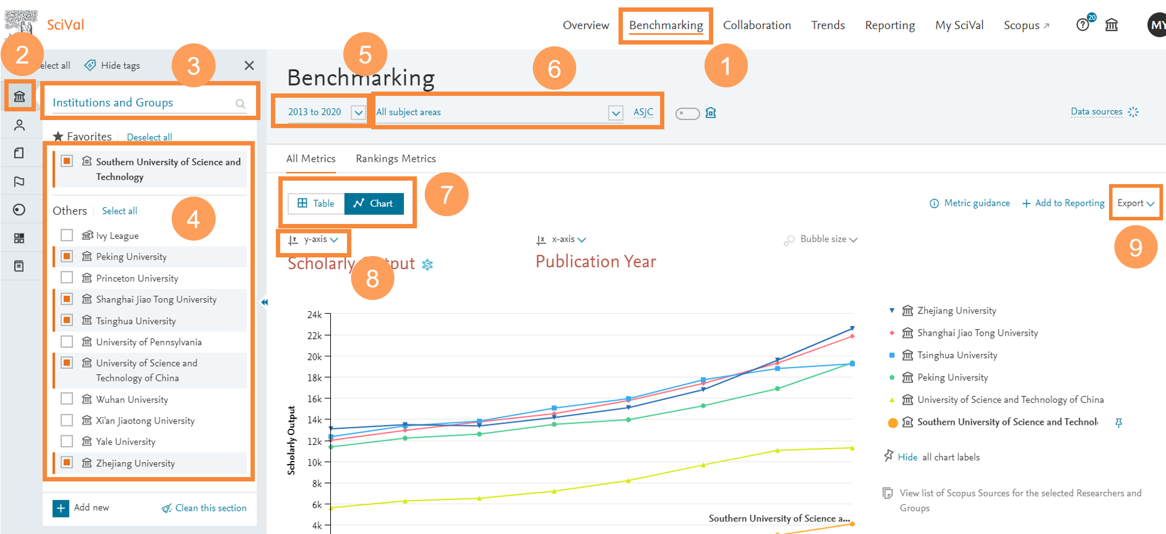
Task: Open the Countries flag sidebar icon
Action: click(20, 182)
